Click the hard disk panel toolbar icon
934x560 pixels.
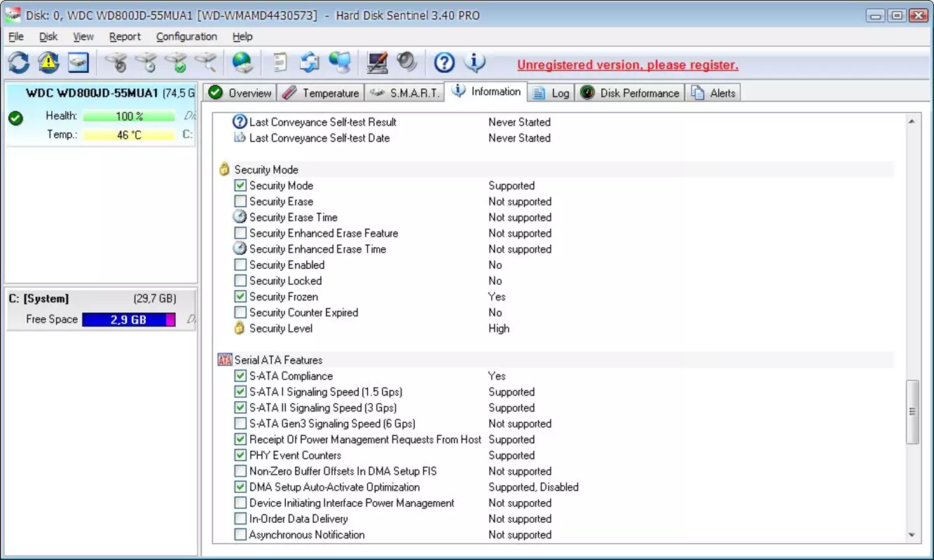[x=78, y=63]
